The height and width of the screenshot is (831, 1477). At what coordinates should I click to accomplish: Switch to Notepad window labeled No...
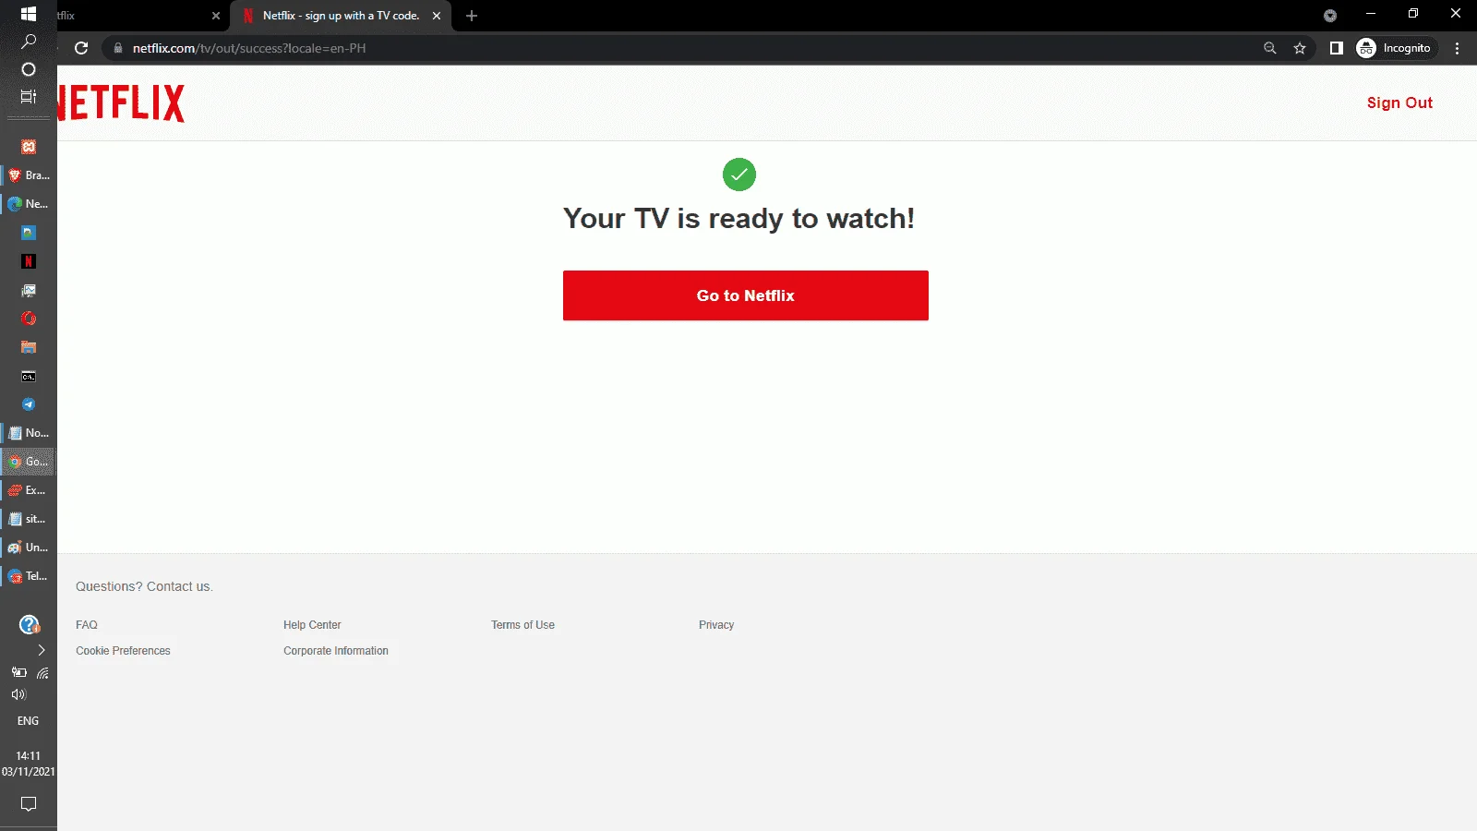point(29,433)
